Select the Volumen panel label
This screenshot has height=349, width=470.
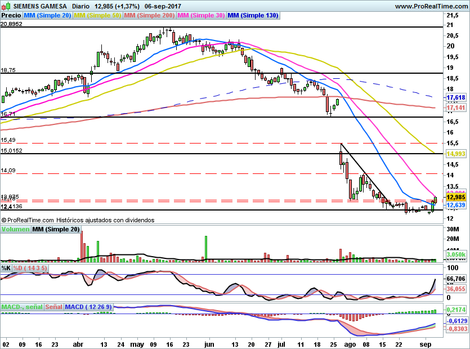15,229
